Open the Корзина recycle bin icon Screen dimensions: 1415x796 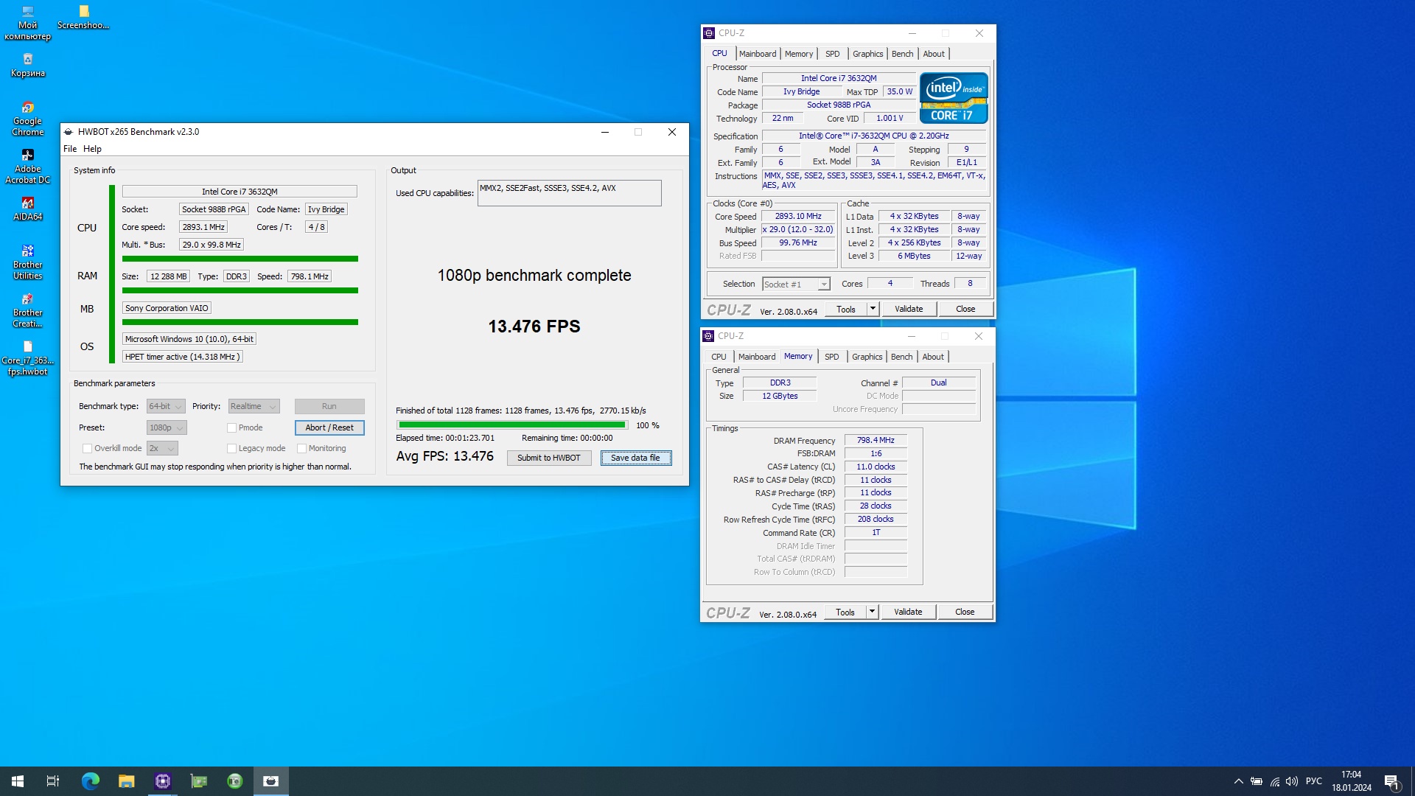(27, 65)
